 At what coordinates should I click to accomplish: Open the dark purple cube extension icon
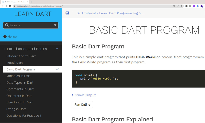[202, 6]
